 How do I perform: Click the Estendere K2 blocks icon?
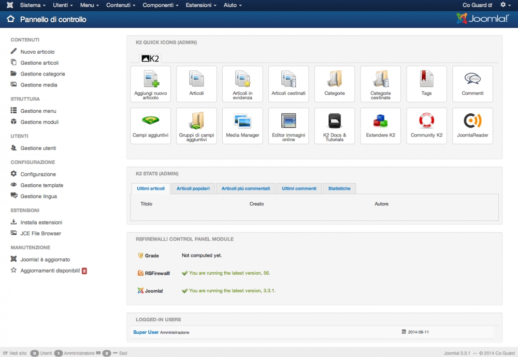click(x=381, y=126)
